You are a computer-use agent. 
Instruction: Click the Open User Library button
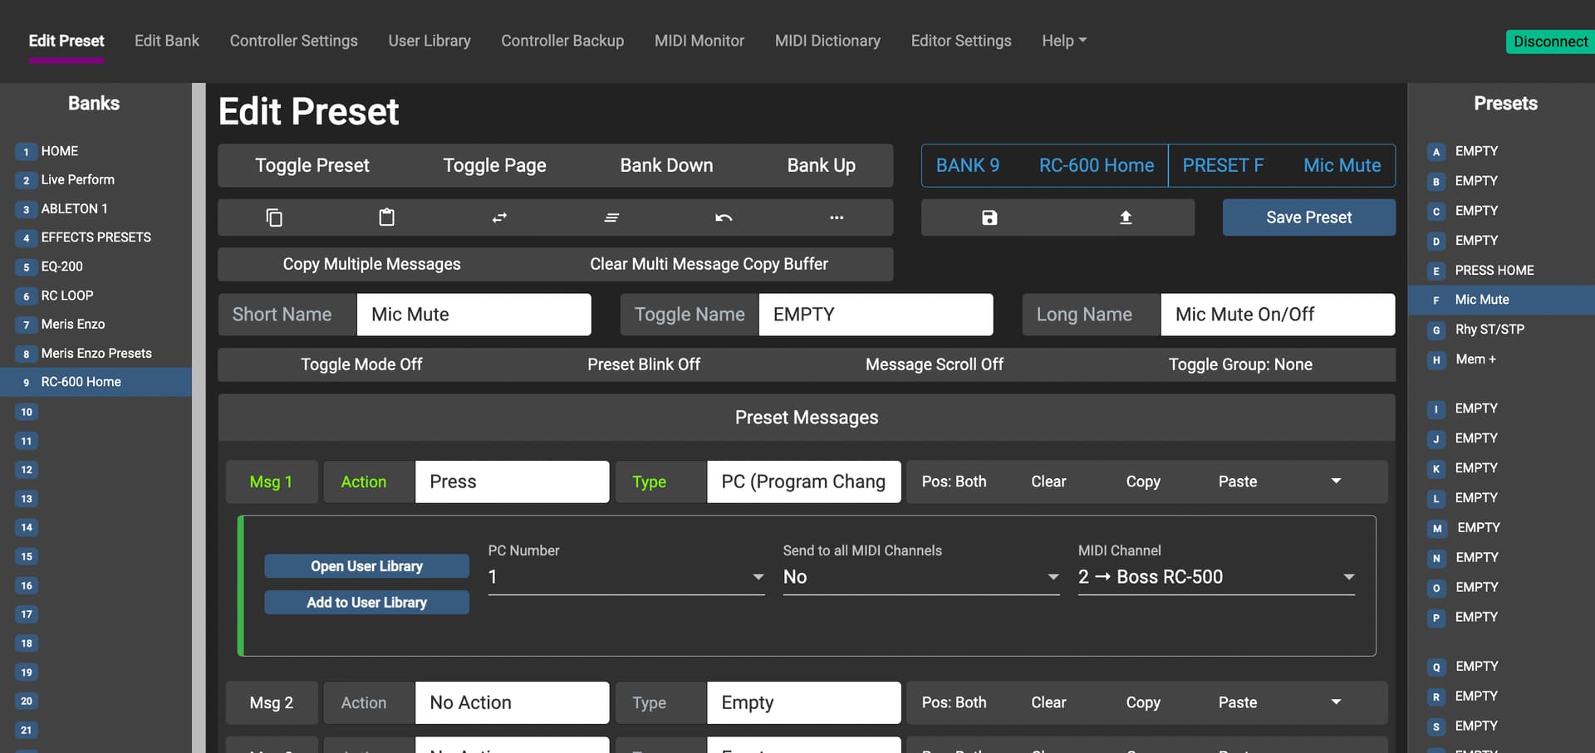click(366, 566)
